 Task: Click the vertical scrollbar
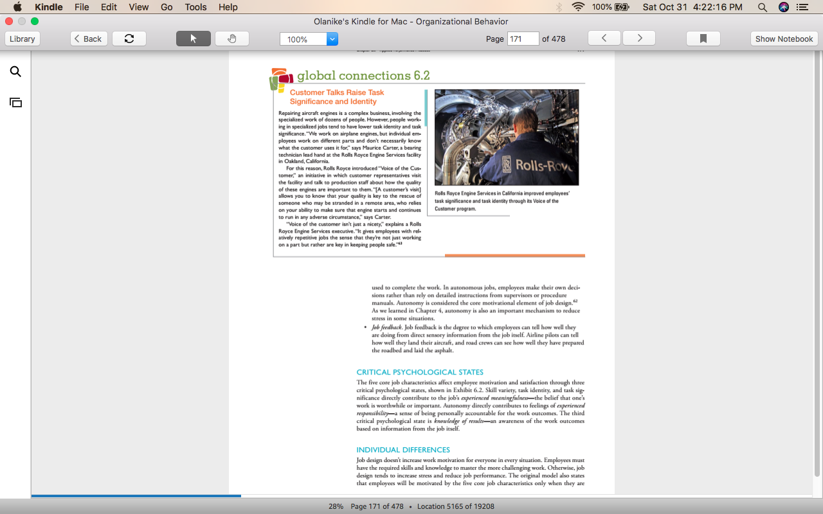(x=817, y=263)
